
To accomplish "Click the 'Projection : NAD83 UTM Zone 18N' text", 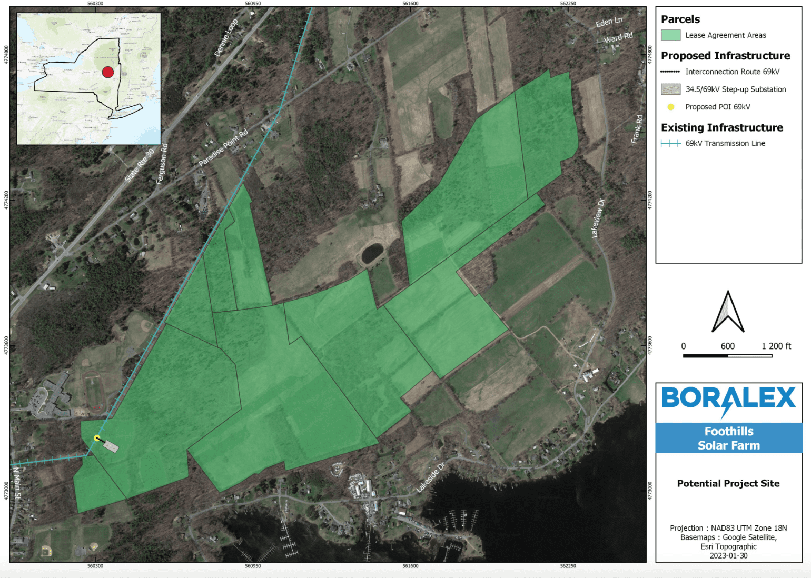I will (x=728, y=528).
